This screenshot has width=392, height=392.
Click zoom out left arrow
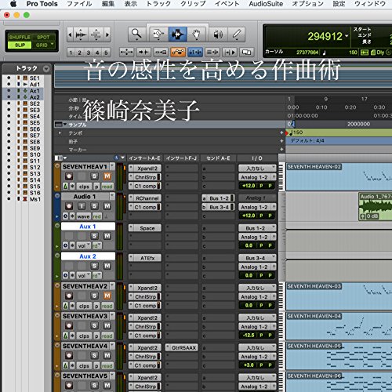click(70, 34)
